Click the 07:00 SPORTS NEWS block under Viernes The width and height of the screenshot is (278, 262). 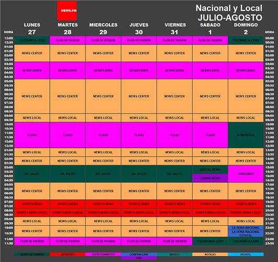click(x=174, y=204)
